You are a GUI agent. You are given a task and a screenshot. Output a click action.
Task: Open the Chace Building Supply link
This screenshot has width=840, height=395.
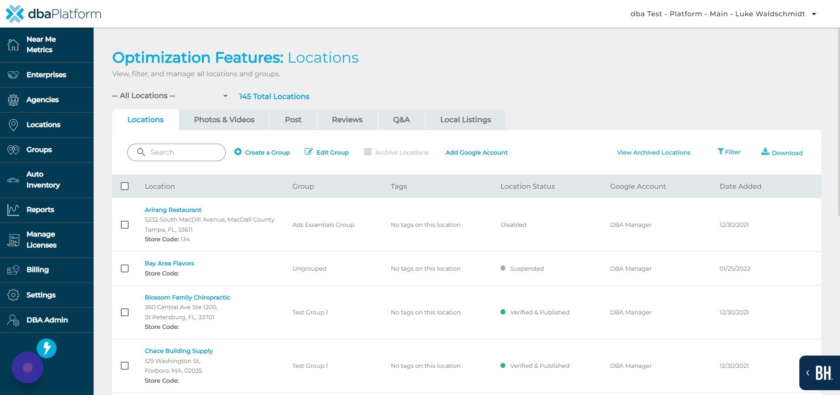tap(178, 351)
